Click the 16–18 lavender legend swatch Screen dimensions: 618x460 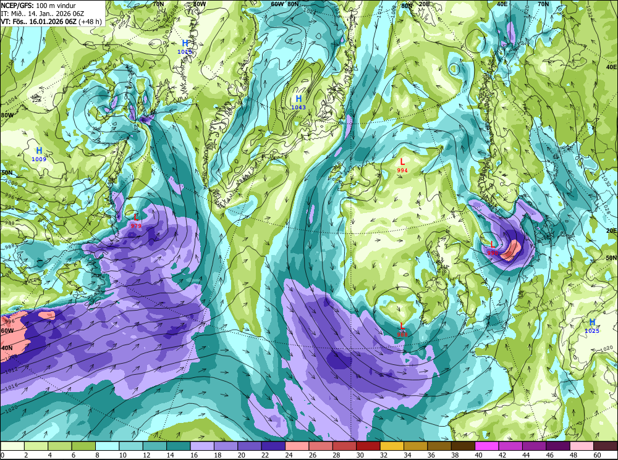coord(202,446)
